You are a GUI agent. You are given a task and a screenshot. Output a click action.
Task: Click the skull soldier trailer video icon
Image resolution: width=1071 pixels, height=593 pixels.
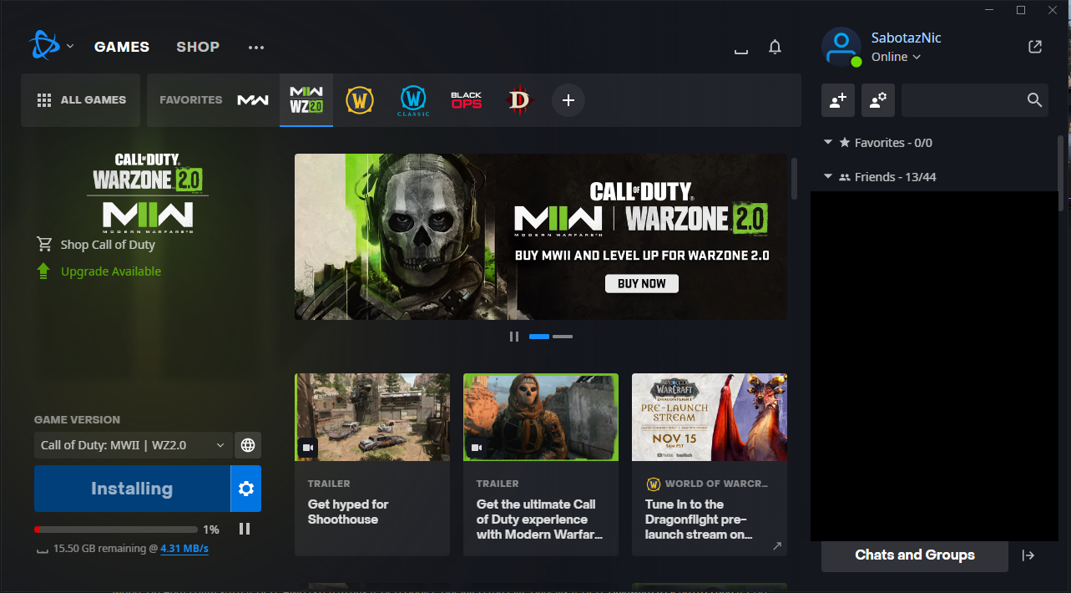click(x=477, y=448)
